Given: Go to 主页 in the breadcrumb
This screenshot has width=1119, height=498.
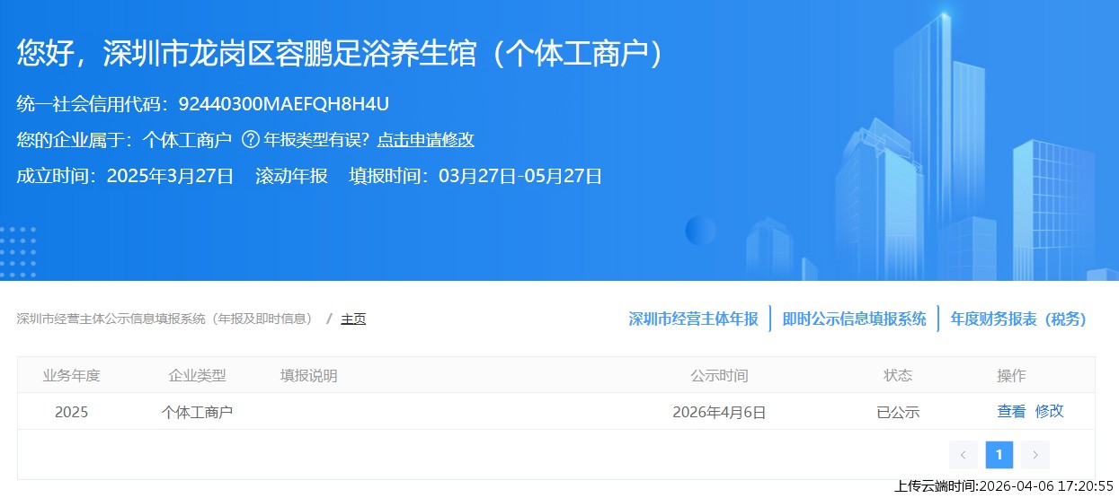Looking at the screenshot, I should coord(353,319).
